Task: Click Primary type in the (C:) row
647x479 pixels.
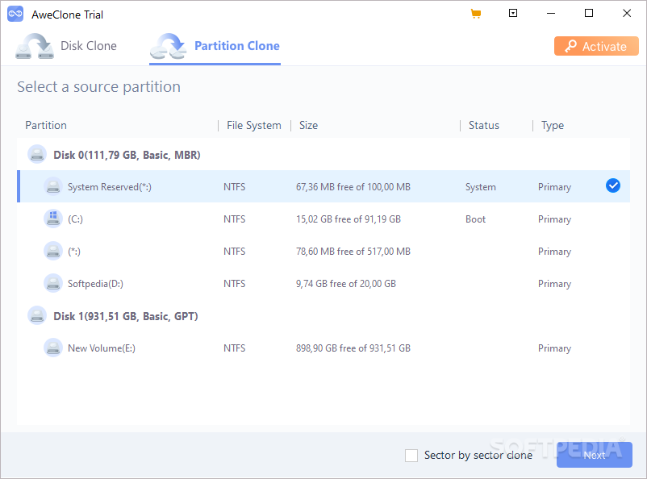Action: pos(554,219)
